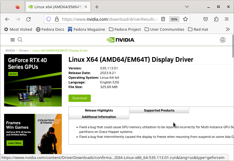Follow the Drivers breadcrumb link
The width and height of the screenshot is (234, 161).
click(x=24, y=51)
